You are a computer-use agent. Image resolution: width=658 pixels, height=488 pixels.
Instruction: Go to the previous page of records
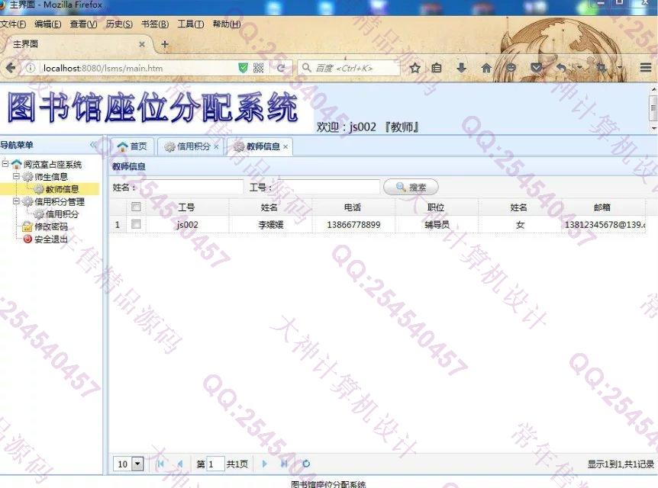pos(180,464)
